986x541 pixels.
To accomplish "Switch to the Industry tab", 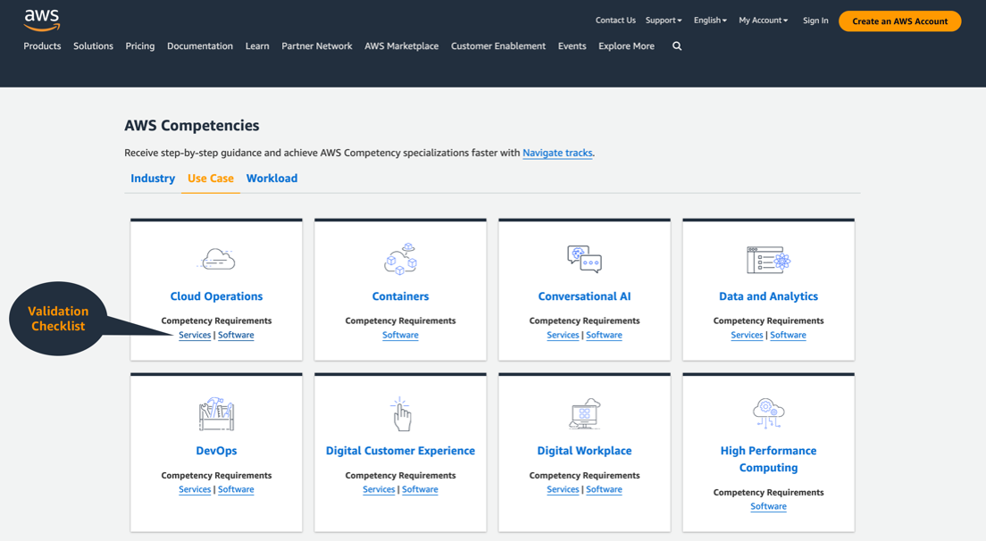I will 153,179.
